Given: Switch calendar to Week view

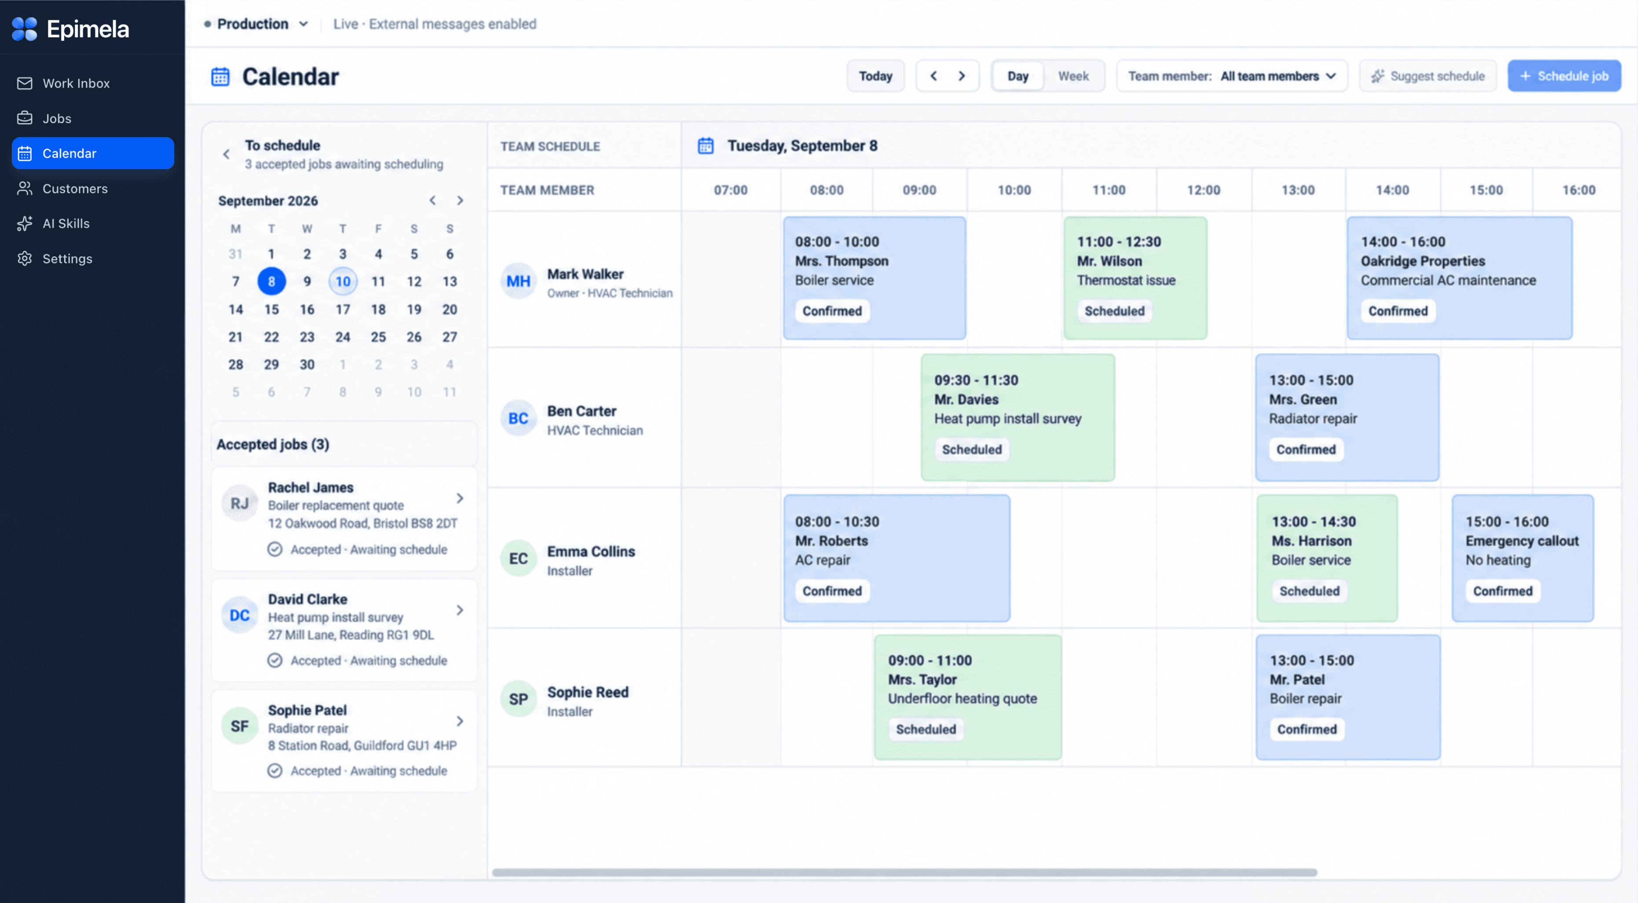Looking at the screenshot, I should 1073,76.
